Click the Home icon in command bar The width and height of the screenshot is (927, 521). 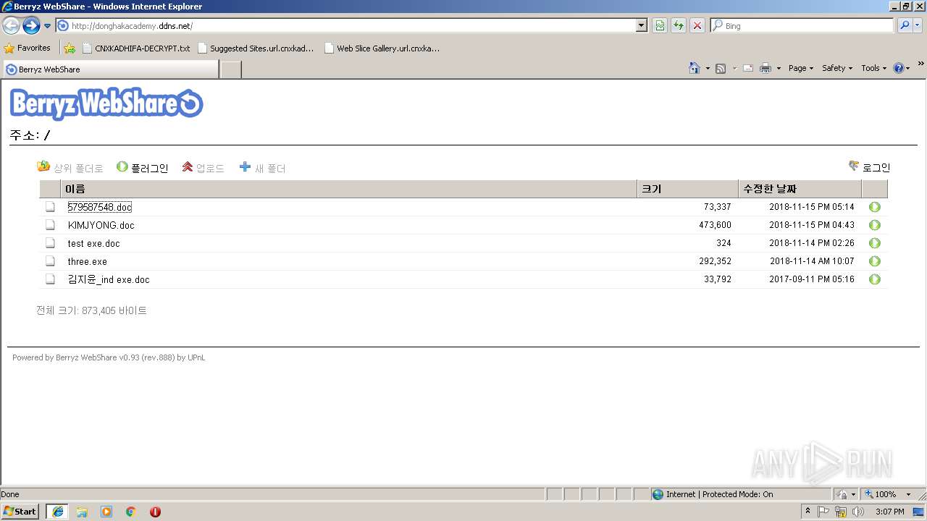click(x=695, y=68)
